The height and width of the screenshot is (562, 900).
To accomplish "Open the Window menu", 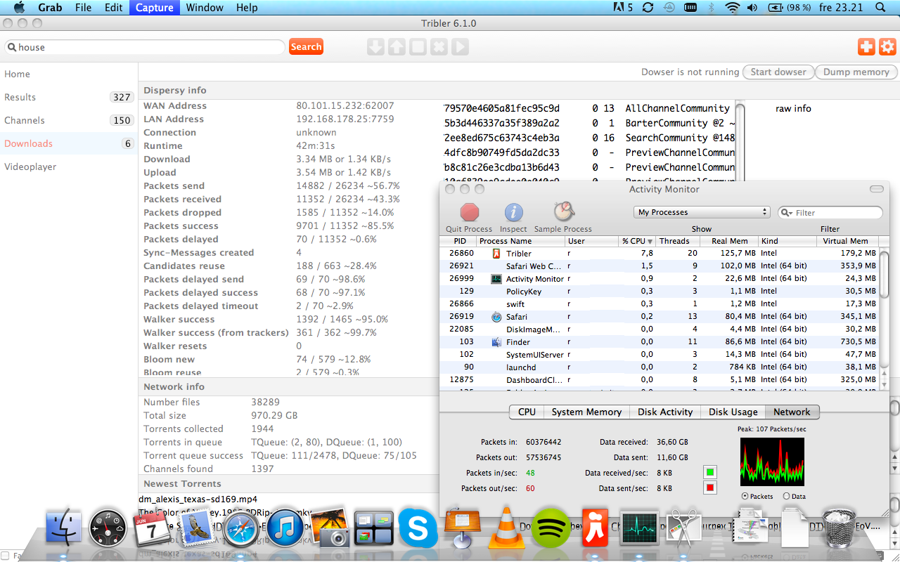I will point(205,8).
